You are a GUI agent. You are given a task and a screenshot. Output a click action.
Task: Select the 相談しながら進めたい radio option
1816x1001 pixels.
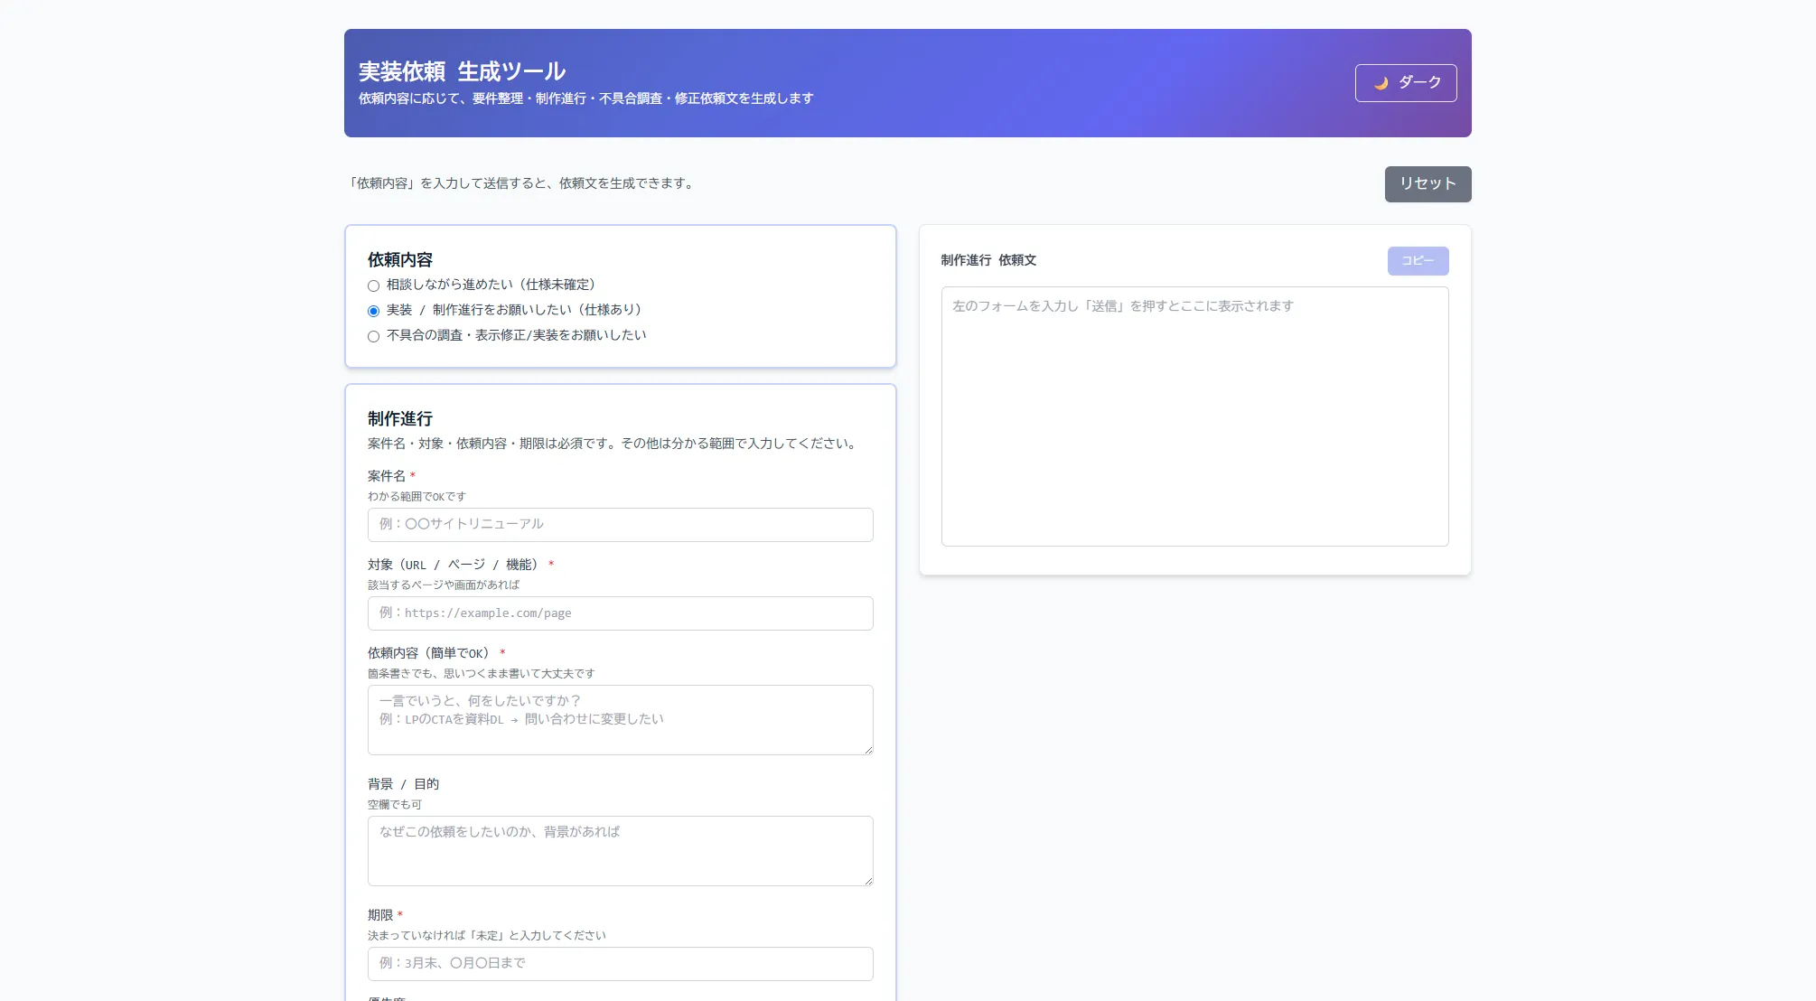[x=373, y=285]
